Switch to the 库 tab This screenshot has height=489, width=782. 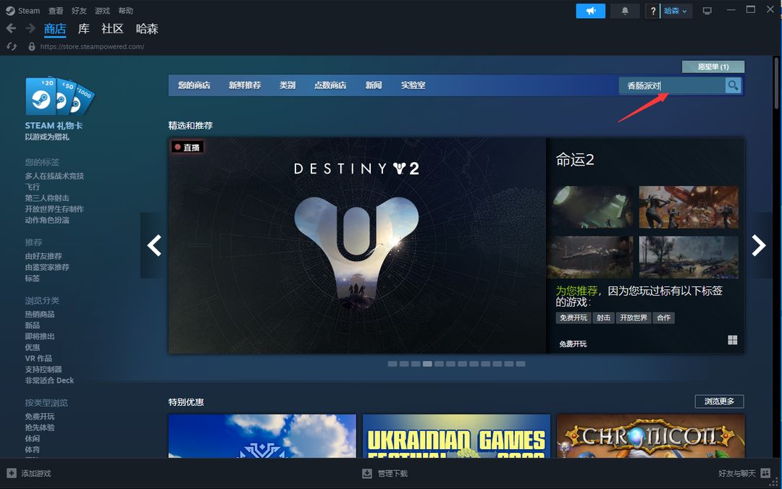84,29
